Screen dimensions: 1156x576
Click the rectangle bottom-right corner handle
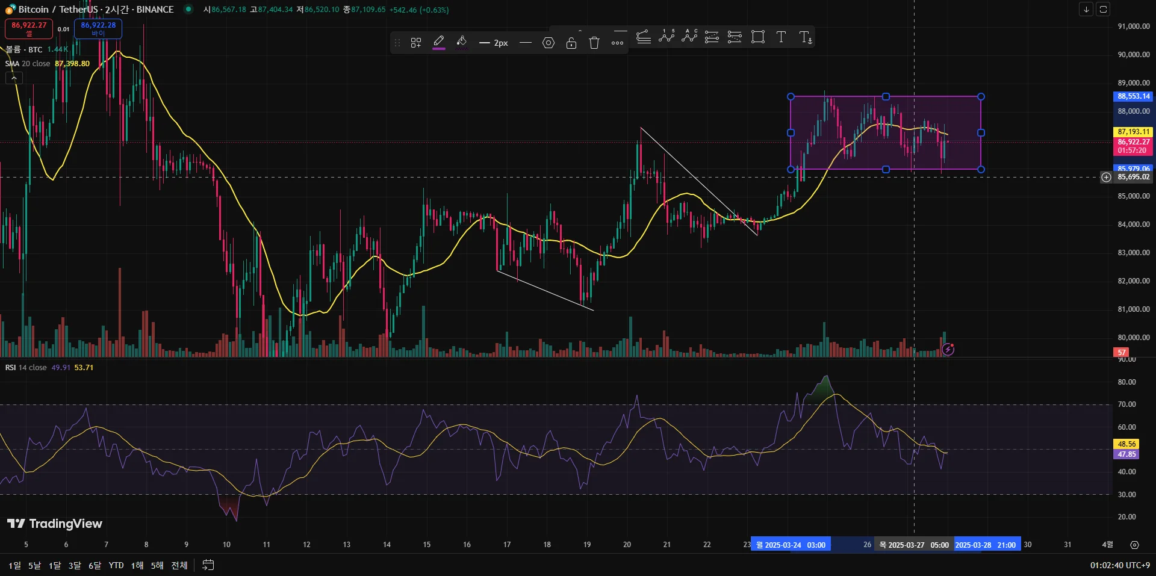click(x=981, y=170)
